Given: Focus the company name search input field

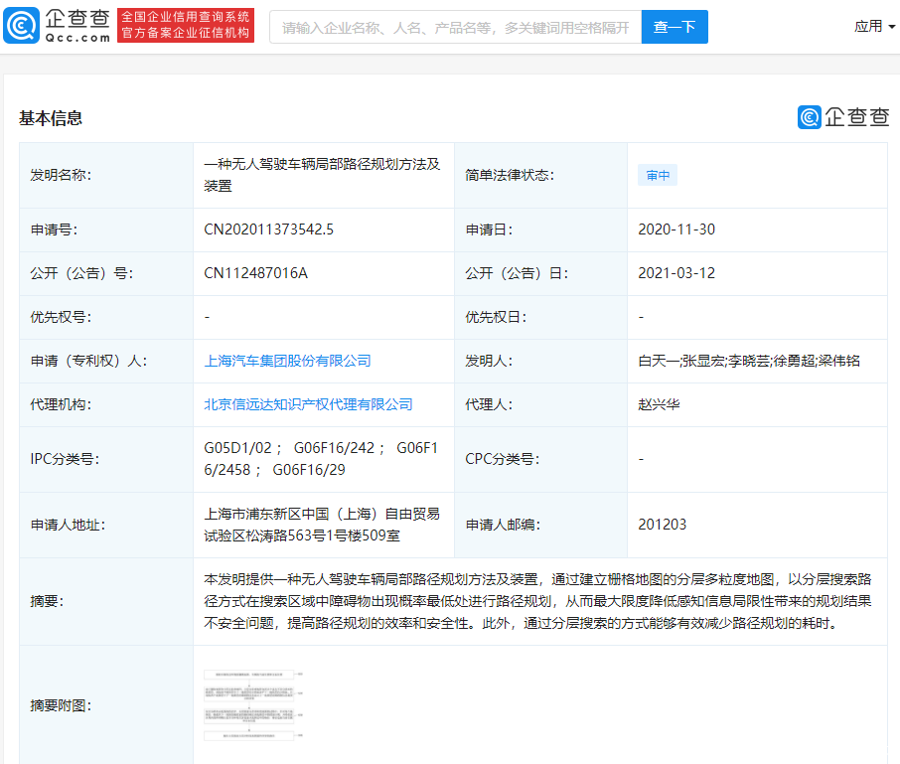Looking at the screenshot, I should 456,27.
